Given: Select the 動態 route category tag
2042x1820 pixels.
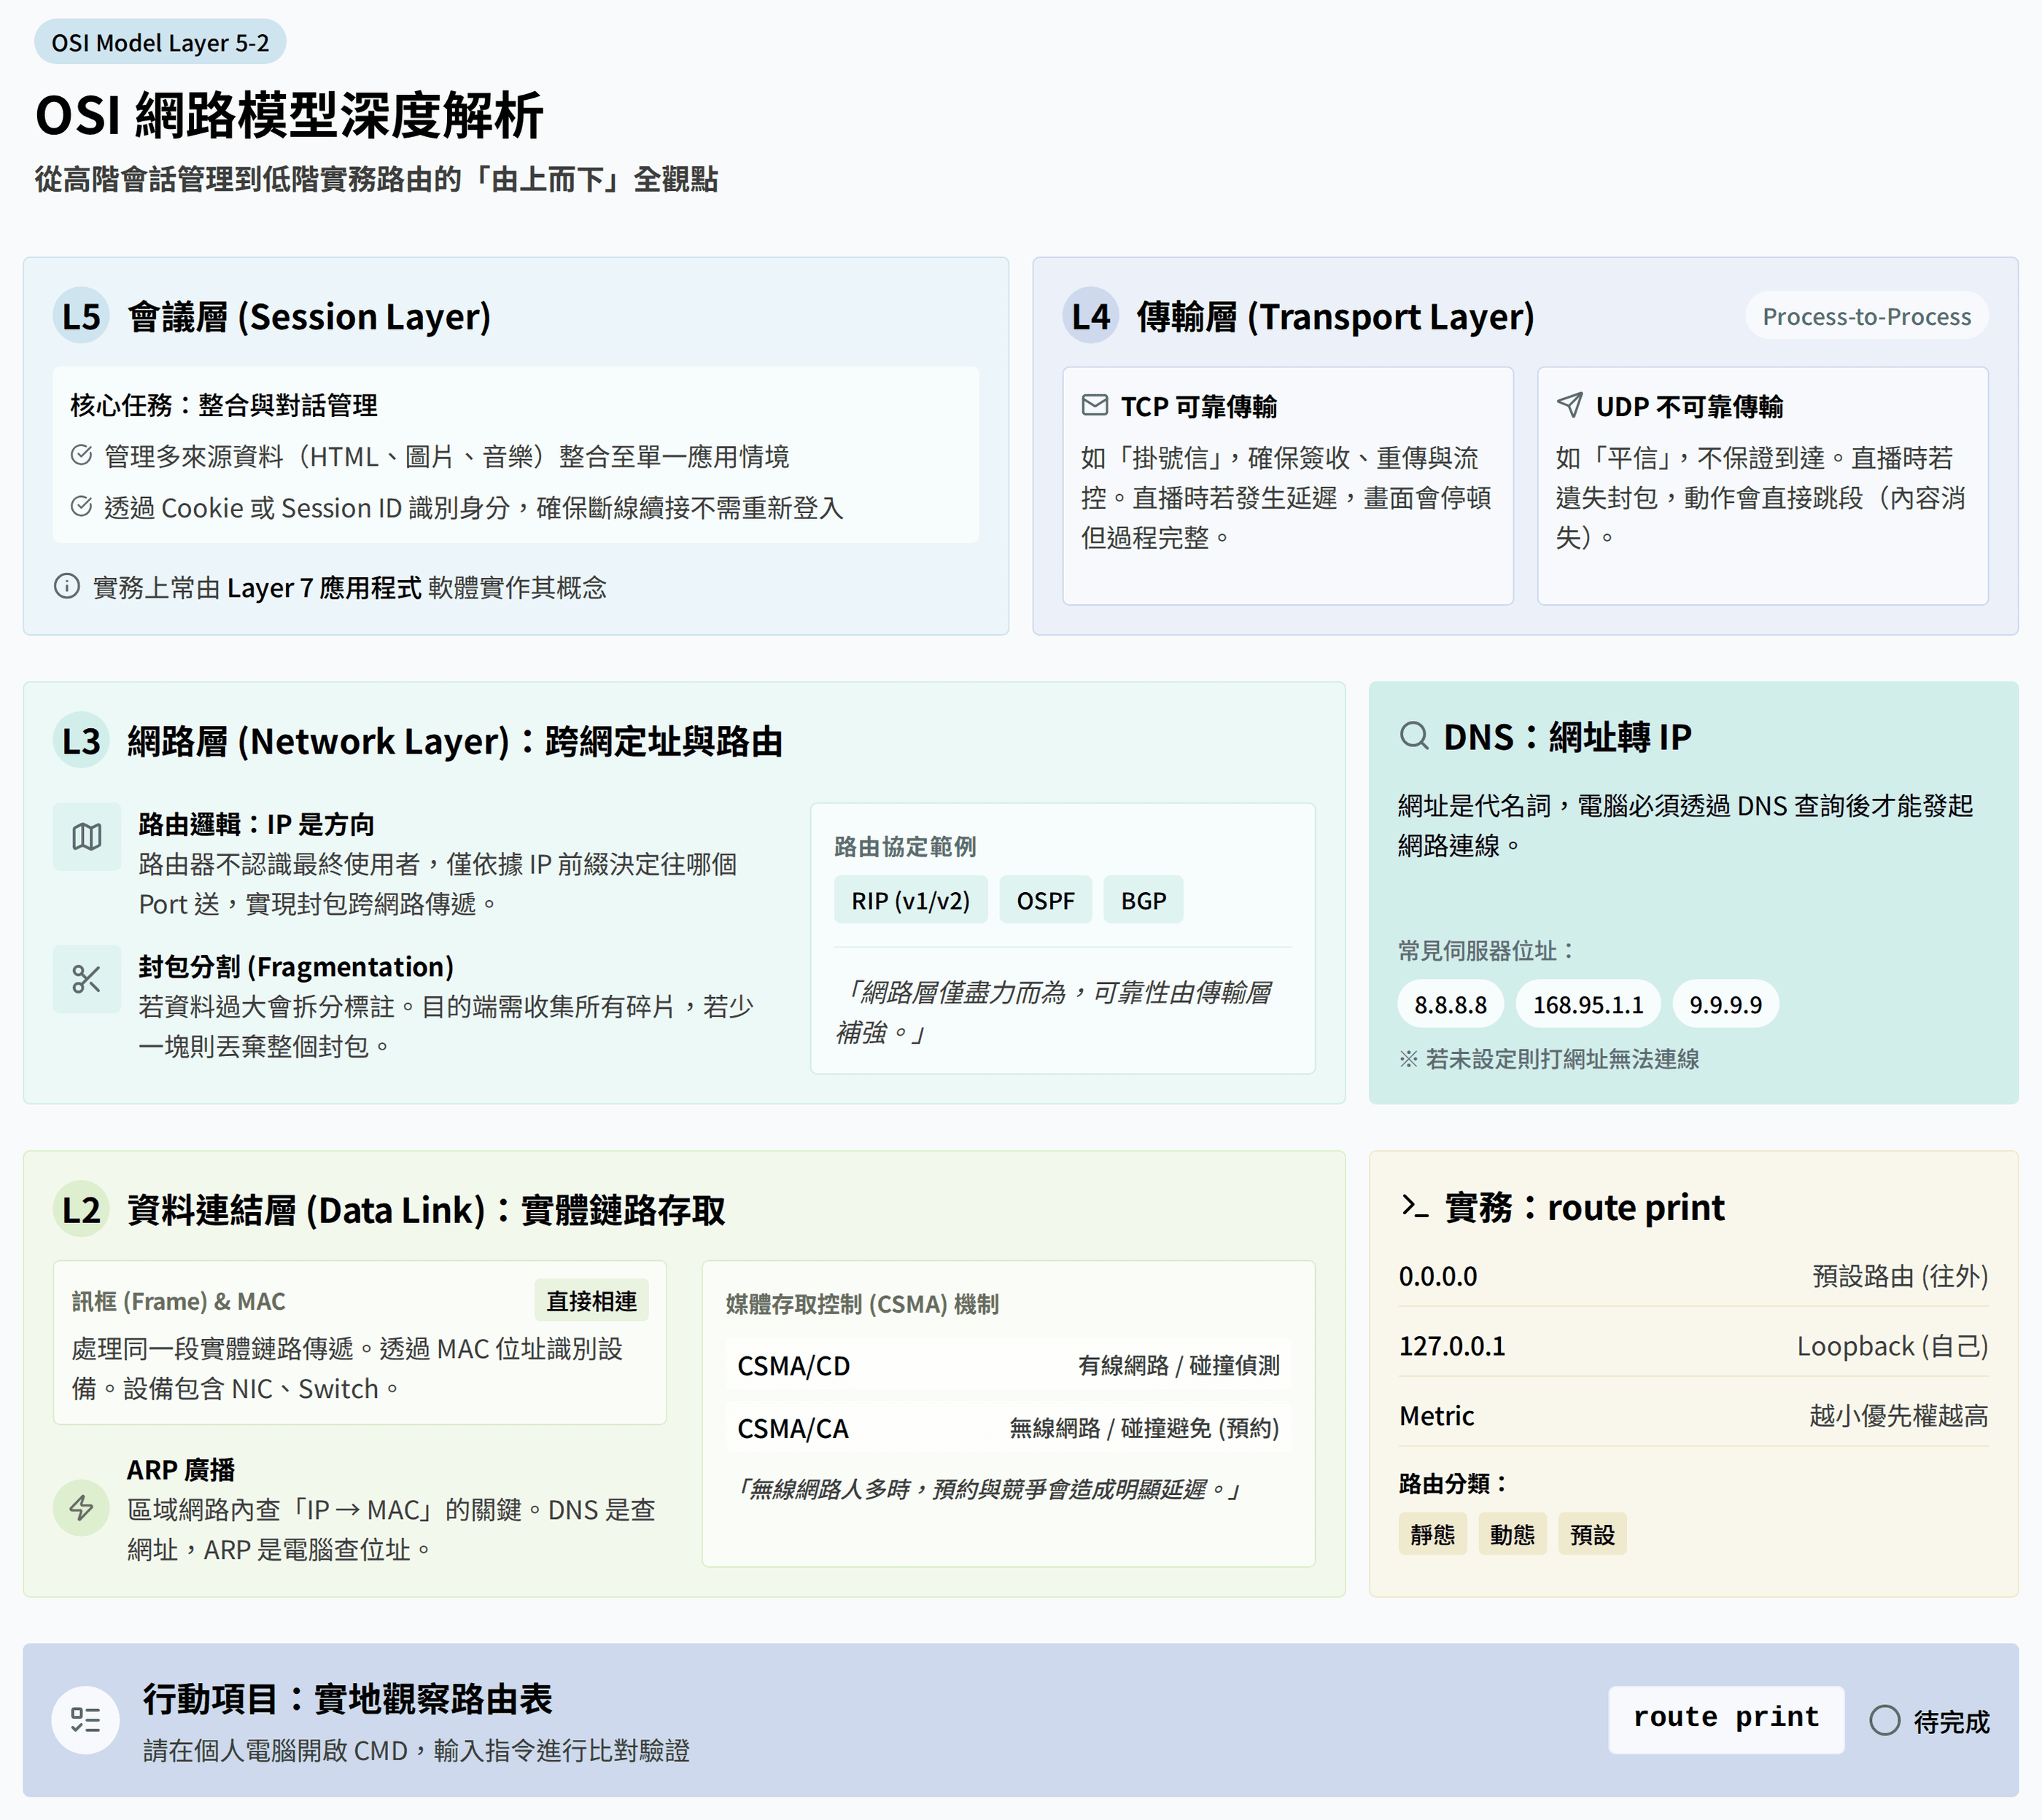Looking at the screenshot, I should [x=1511, y=1534].
